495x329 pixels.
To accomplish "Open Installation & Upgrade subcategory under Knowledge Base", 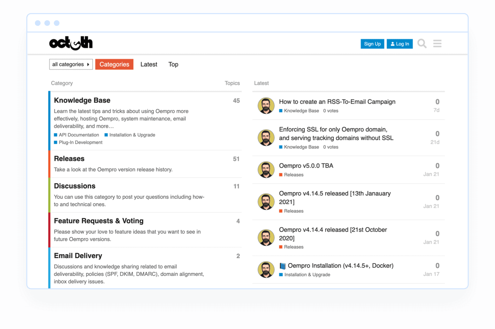I will pos(130,135).
